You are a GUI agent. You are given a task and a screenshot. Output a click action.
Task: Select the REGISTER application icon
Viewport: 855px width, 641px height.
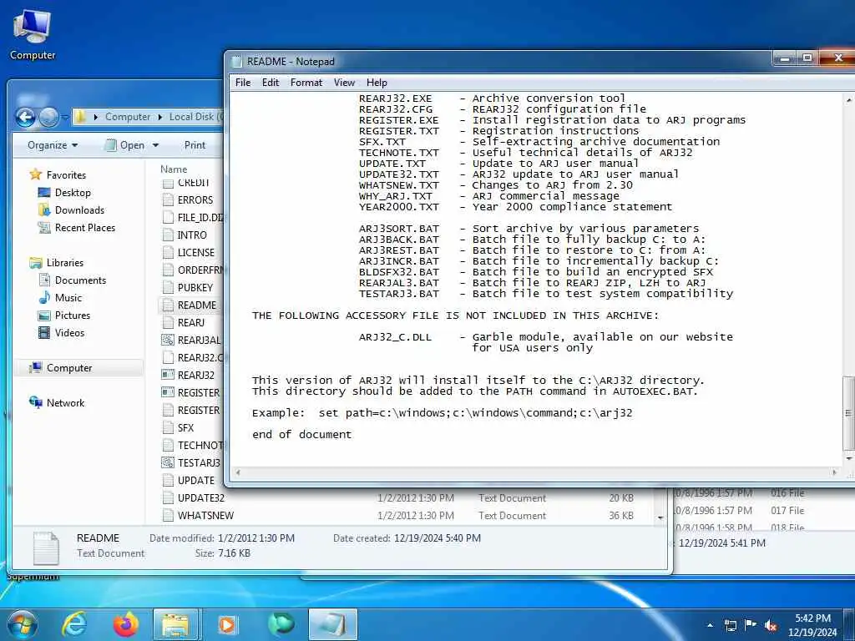point(168,392)
